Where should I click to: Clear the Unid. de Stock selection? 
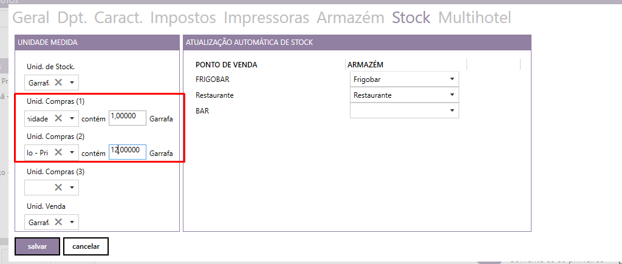click(x=58, y=83)
